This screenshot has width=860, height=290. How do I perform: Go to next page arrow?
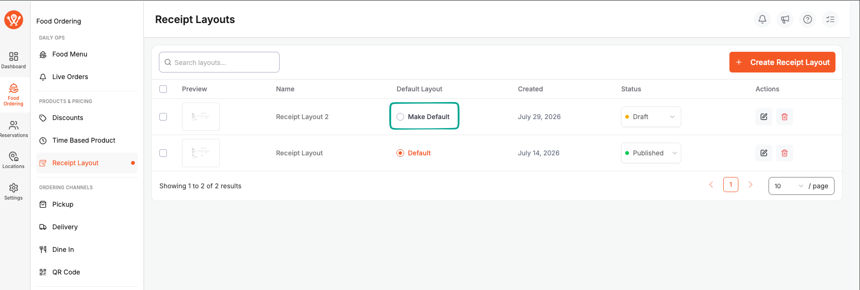coord(751,185)
